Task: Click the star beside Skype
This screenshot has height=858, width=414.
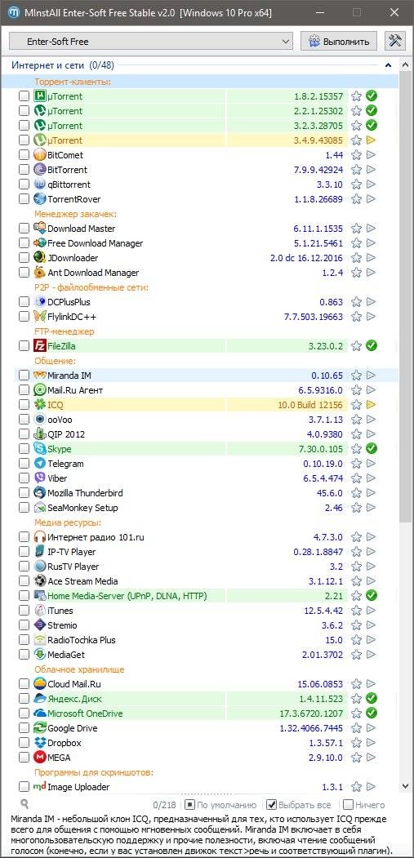Action: [x=357, y=449]
